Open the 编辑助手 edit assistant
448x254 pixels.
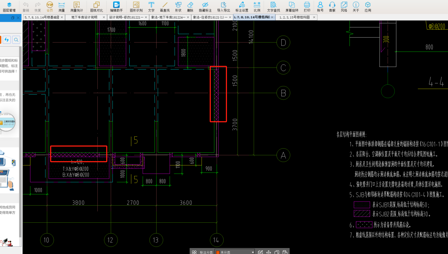116,7
